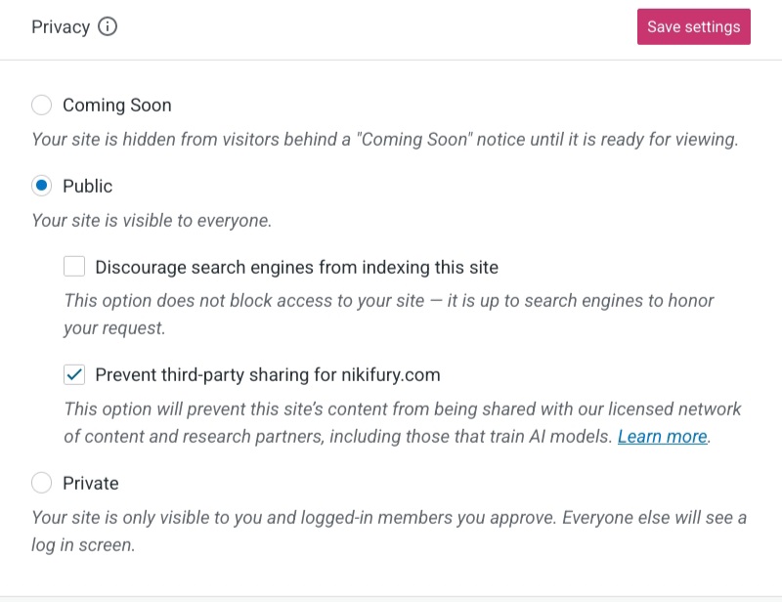Click the hidden behind "Coming Soon" notice description
This screenshot has height=602, width=782.
[x=384, y=139]
